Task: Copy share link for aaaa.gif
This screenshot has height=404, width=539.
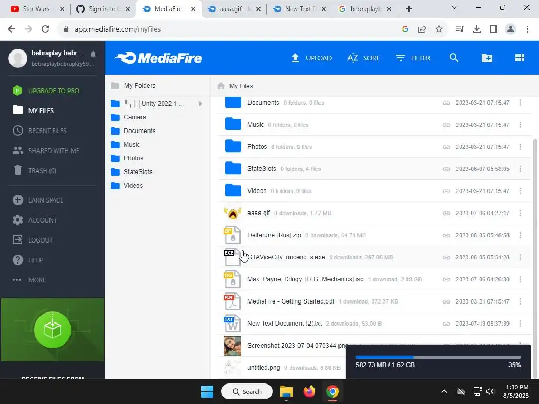Action: pos(446,214)
